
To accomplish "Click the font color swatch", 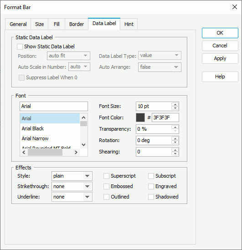I will [140, 117].
